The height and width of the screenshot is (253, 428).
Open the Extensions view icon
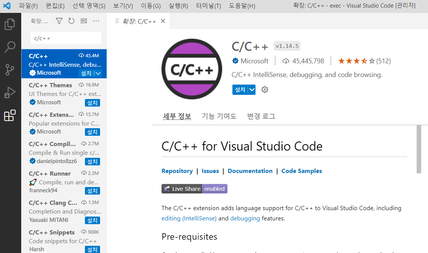click(10, 116)
